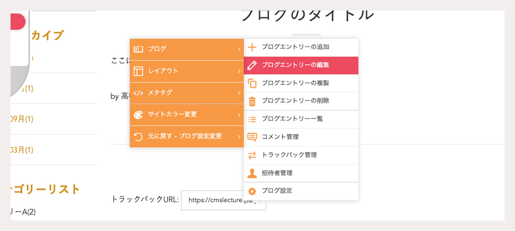The height and width of the screenshot is (231, 515).
Task: Click the person icon for 招待者管理
Action: 252,173
